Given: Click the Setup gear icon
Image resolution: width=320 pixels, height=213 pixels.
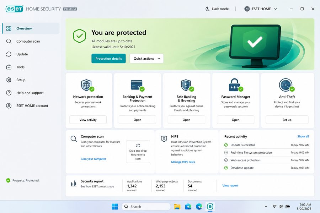Looking at the screenshot, I should (x=9, y=80).
